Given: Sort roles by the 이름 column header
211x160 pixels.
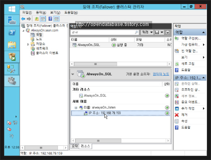Looking at the screenshot, I should click(90, 40).
